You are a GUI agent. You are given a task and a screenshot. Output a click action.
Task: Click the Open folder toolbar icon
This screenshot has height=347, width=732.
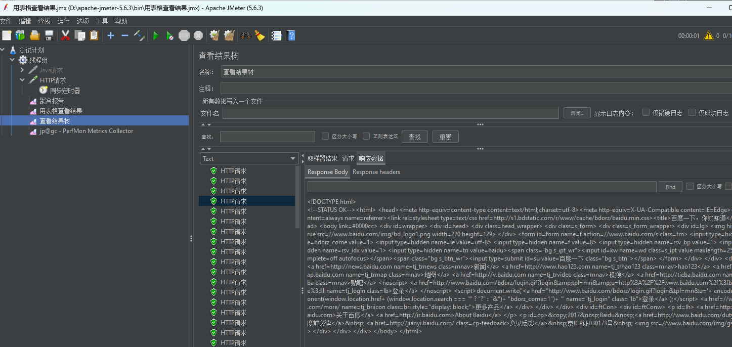coord(35,35)
